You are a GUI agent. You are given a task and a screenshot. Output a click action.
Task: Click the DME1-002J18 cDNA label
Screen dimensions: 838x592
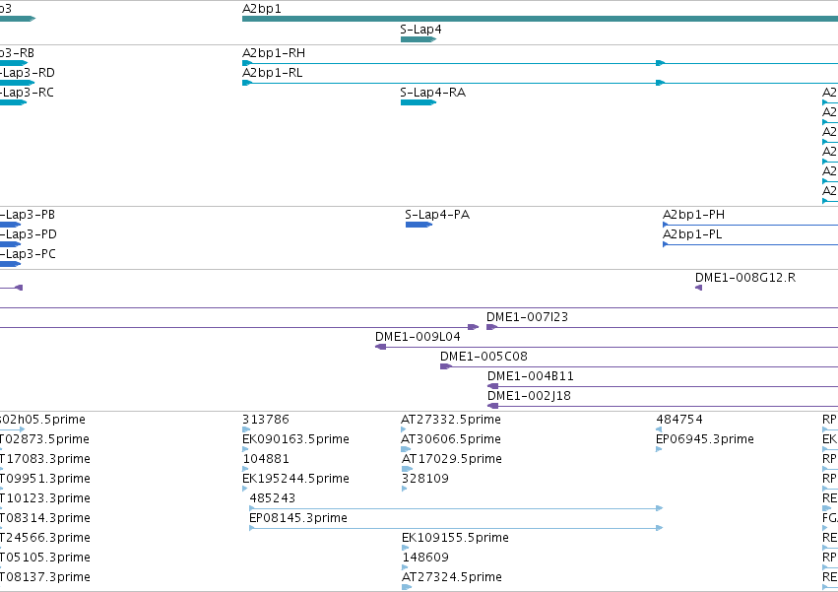529,396
